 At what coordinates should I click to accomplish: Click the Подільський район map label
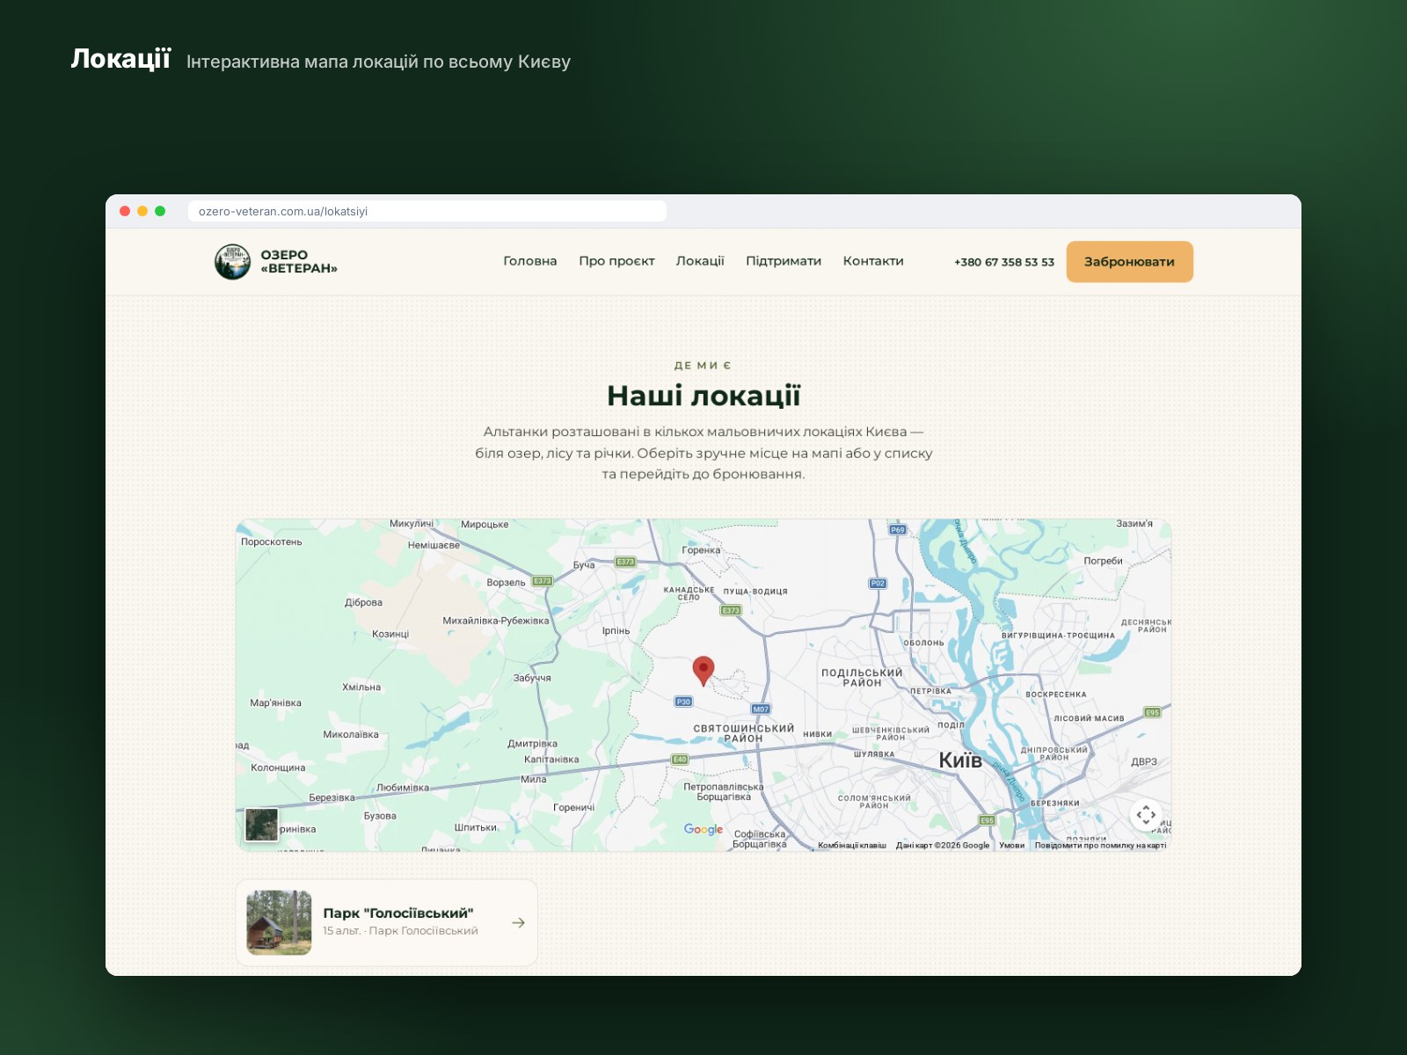pyautogui.click(x=862, y=678)
